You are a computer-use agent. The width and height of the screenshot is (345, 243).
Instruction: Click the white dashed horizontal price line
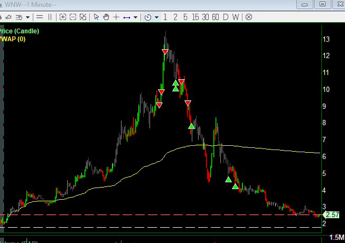click(161, 227)
